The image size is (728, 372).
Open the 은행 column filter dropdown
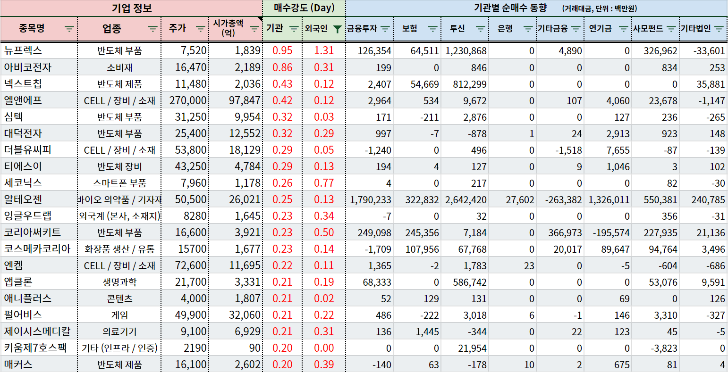point(528,29)
